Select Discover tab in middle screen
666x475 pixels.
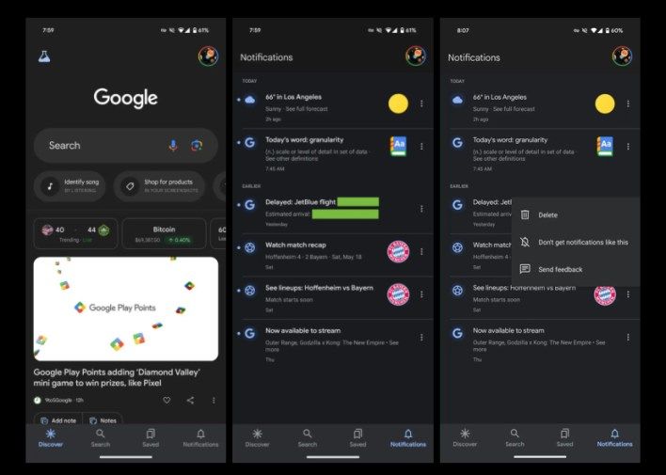(258, 438)
